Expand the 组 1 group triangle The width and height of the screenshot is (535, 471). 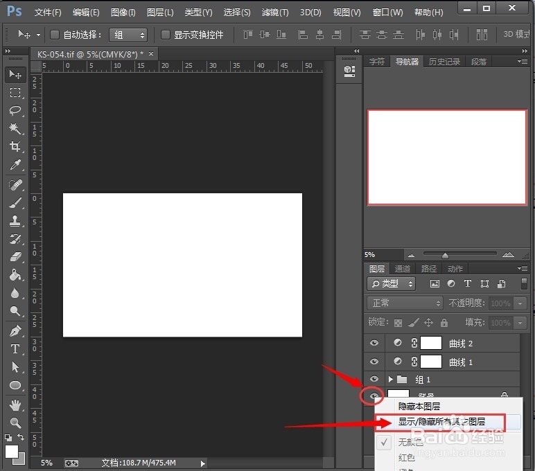click(x=391, y=379)
